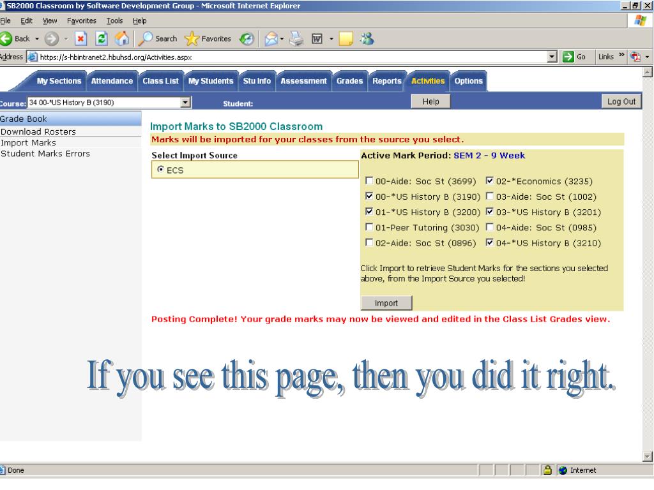Viewport: 654px width, 490px height.
Task: Open the View menu
Action: 50,20
